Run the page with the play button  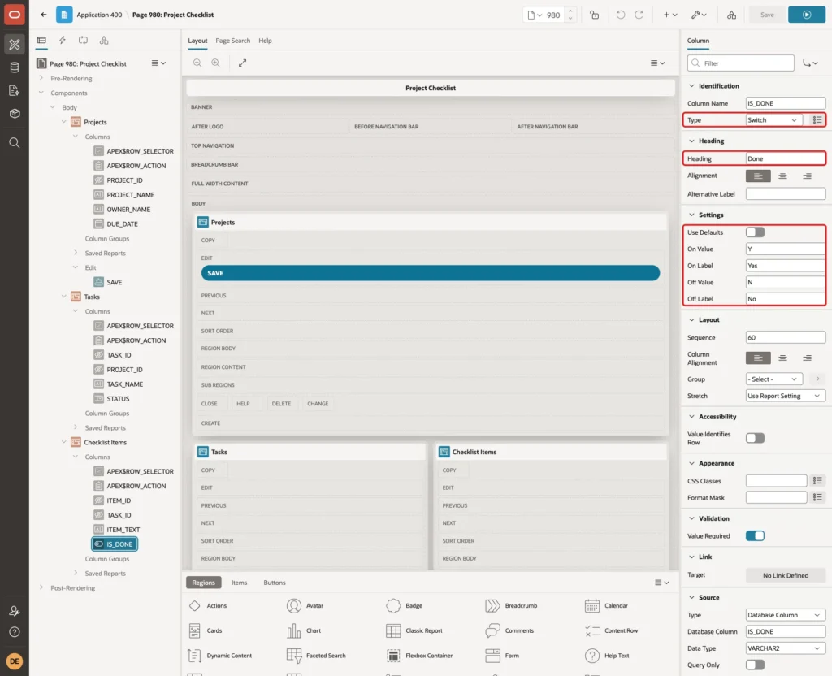tap(807, 15)
